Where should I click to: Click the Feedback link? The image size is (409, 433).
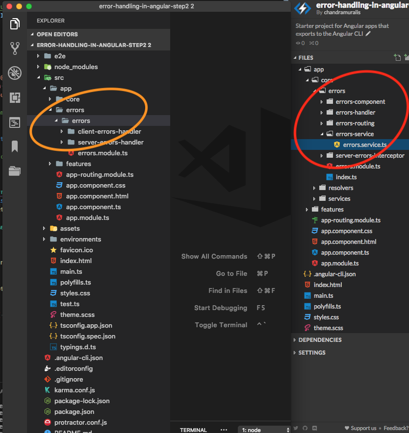tap(395, 428)
